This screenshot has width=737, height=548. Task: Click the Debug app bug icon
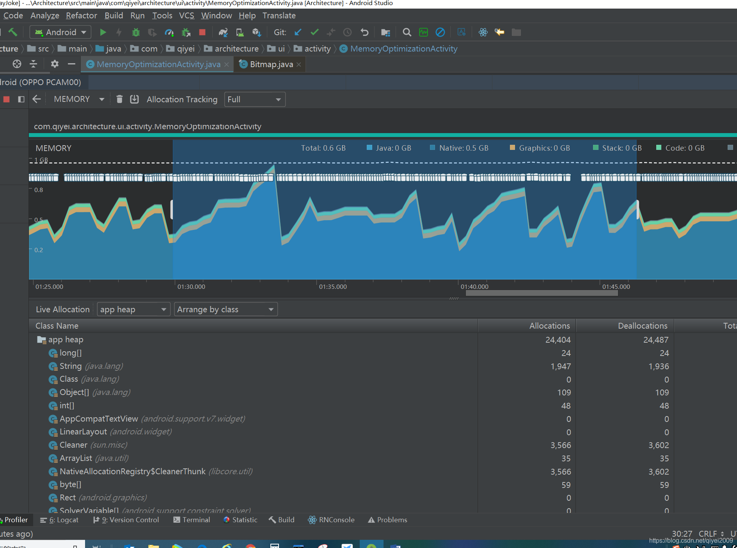pyautogui.click(x=136, y=32)
